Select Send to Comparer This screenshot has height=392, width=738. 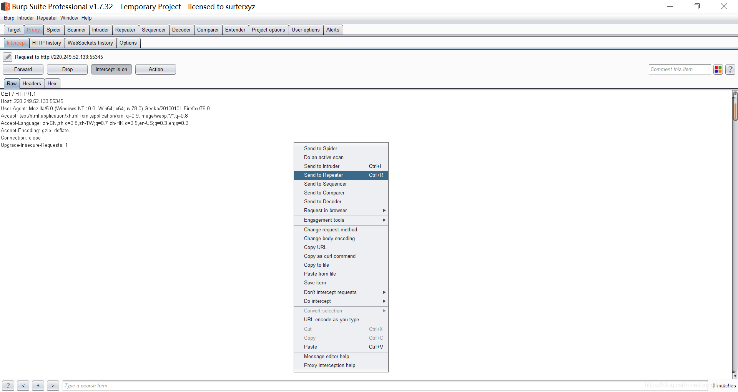(x=341, y=193)
